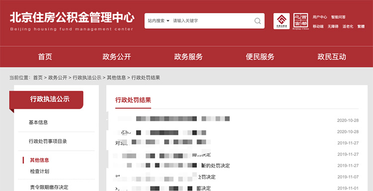Click the magnifier search icon
This screenshot has height=191, width=373.
[x=258, y=21]
